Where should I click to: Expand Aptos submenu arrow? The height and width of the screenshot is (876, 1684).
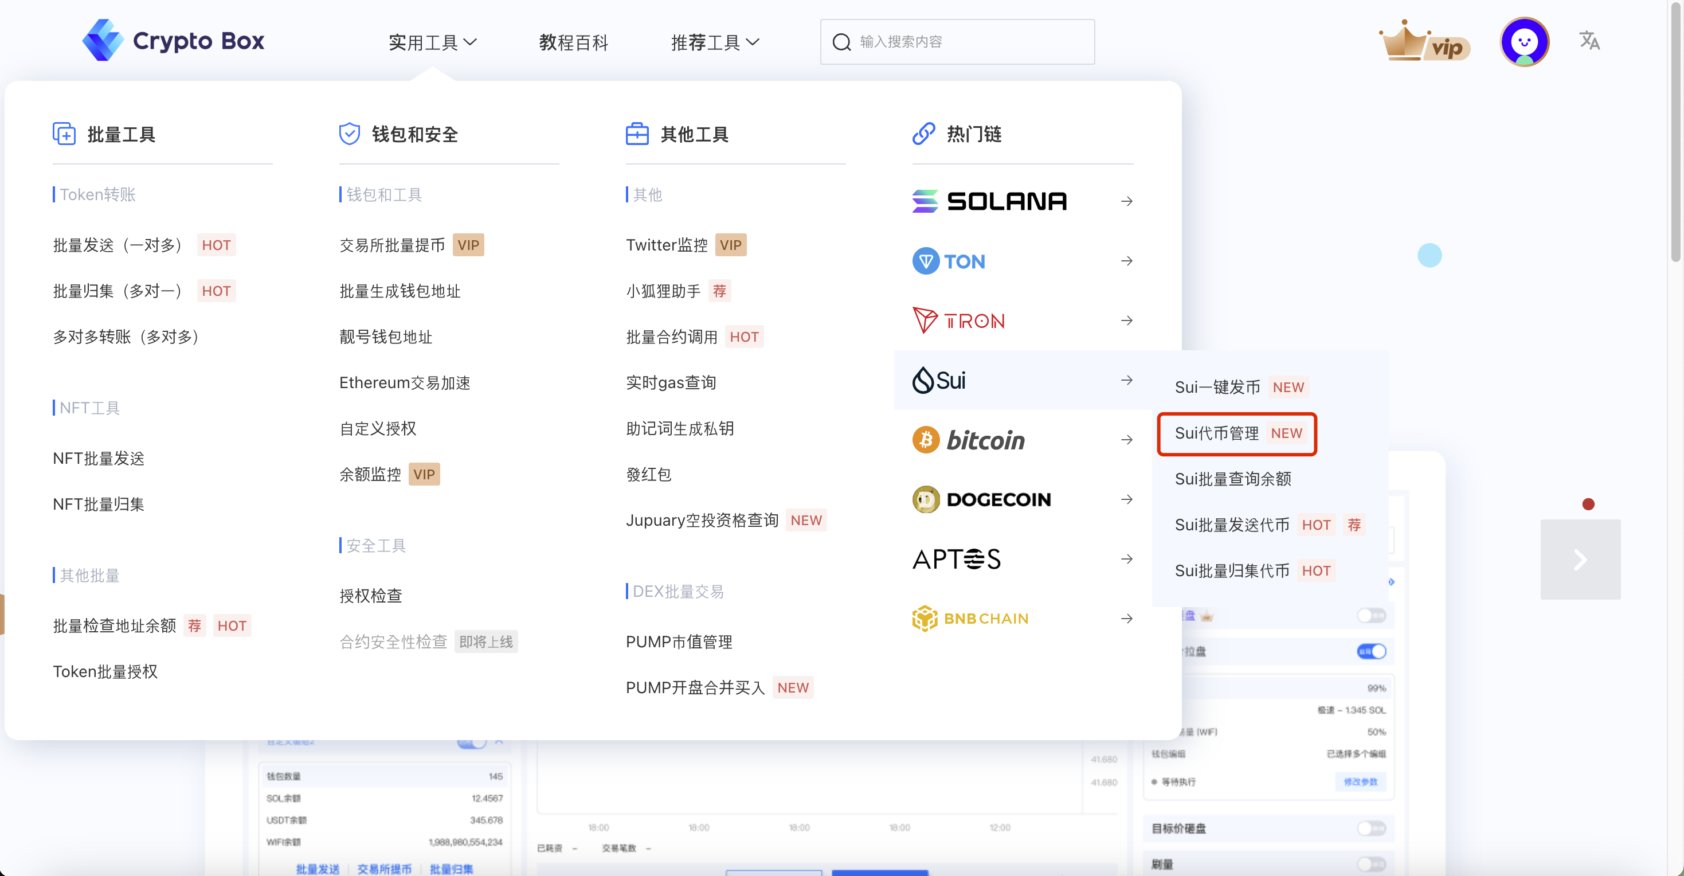pyautogui.click(x=1126, y=559)
